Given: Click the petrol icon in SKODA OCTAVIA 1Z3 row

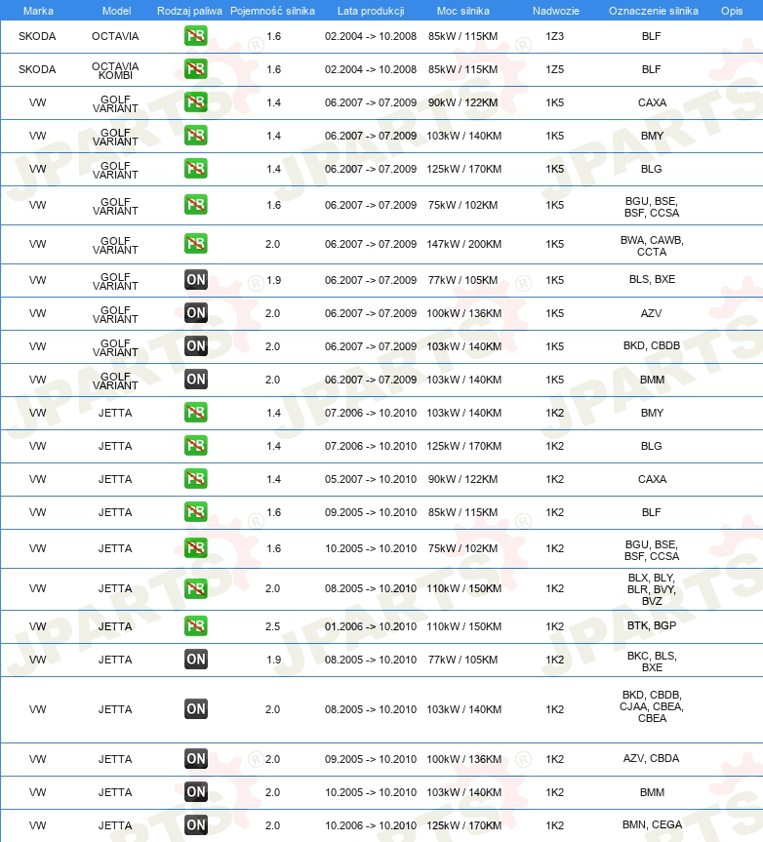Looking at the screenshot, I should click(195, 36).
